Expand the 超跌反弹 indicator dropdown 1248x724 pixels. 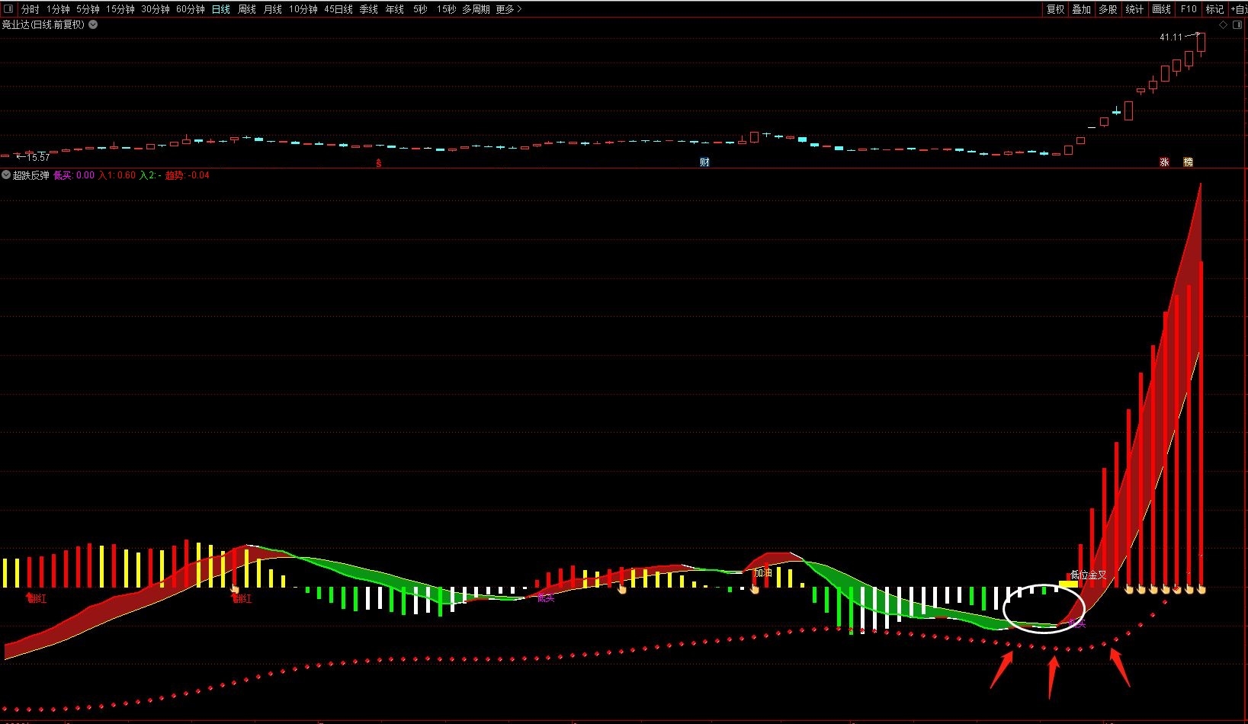click(x=6, y=175)
